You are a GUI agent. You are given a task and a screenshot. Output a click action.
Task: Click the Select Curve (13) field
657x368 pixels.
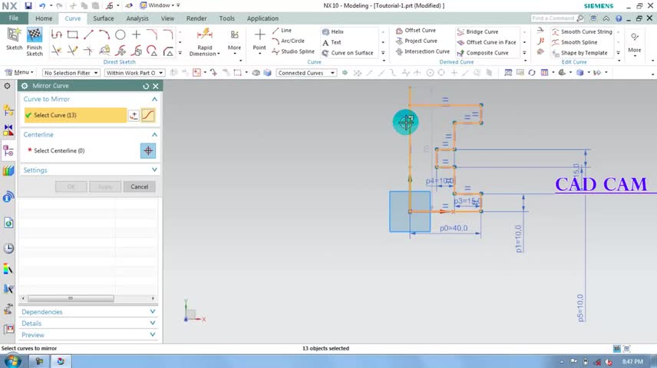click(75, 115)
